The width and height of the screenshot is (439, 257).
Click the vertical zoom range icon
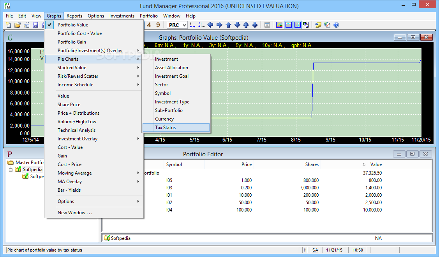(201, 25)
